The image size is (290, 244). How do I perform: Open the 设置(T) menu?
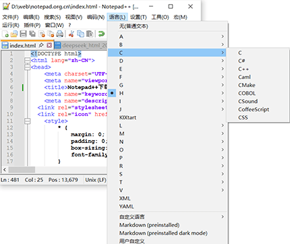click(x=138, y=18)
